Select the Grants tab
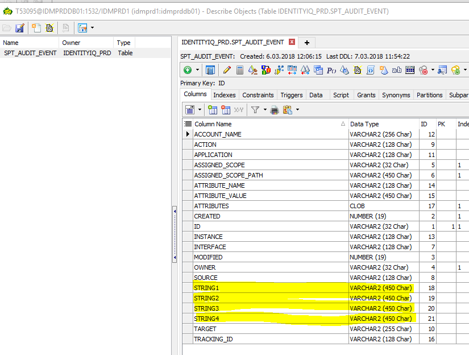 pyautogui.click(x=366, y=95)
